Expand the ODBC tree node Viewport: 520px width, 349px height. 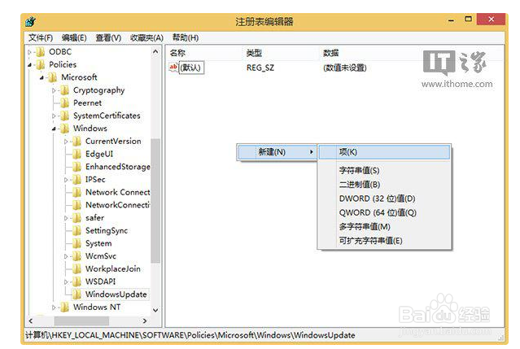coord(29,52)
